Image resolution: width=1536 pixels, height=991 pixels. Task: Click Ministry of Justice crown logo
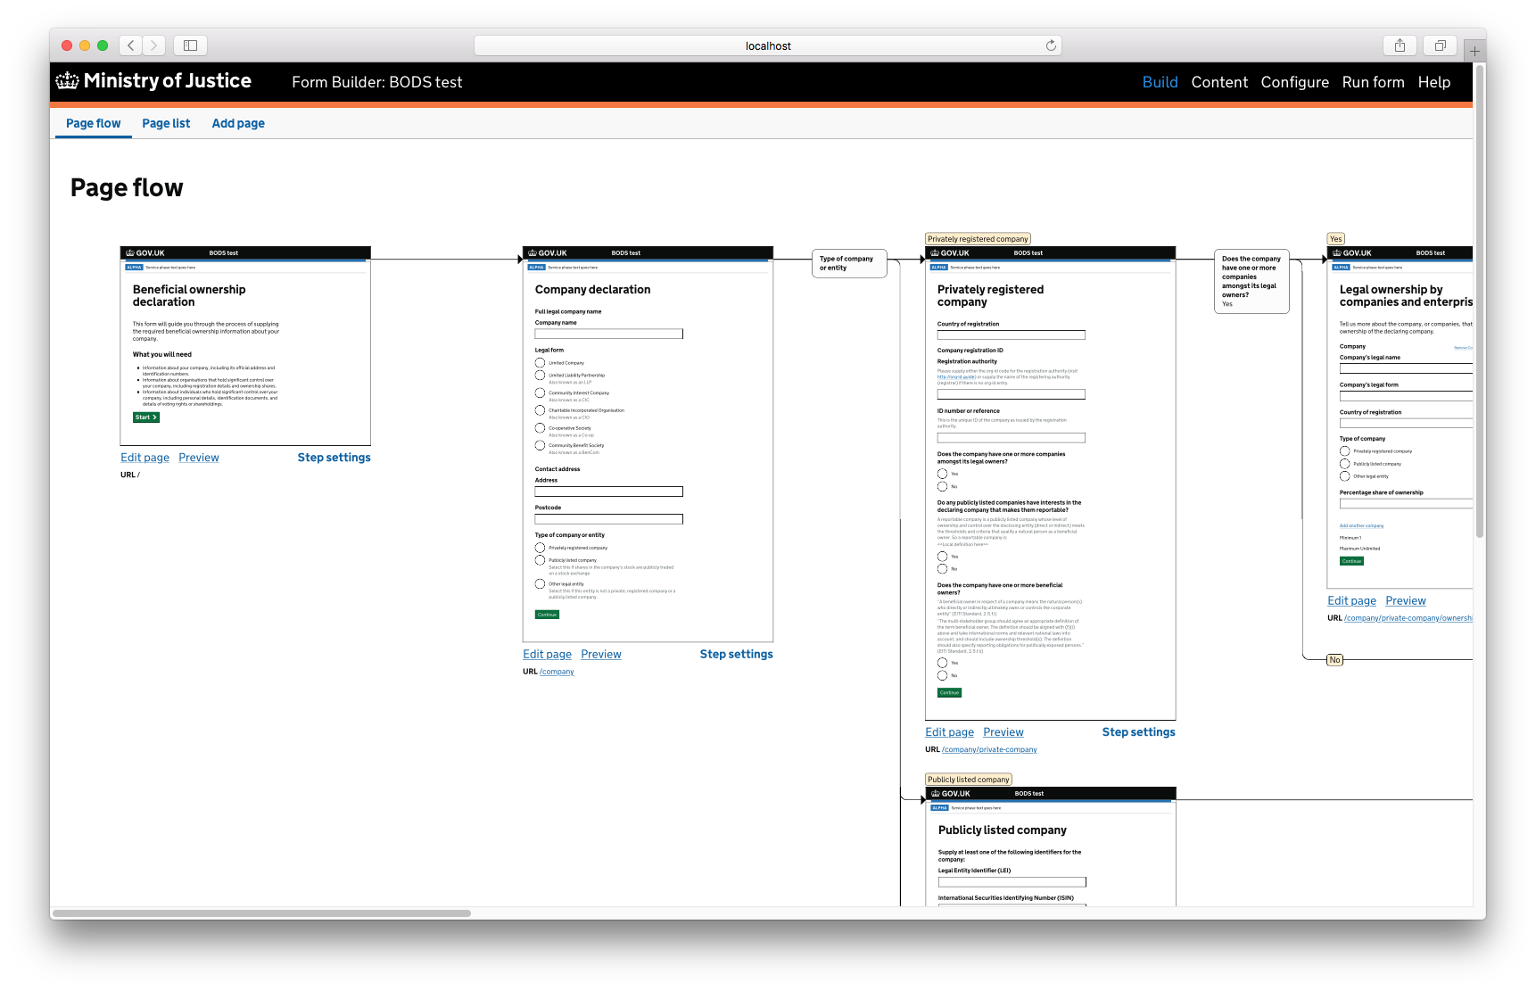point(68,81)
